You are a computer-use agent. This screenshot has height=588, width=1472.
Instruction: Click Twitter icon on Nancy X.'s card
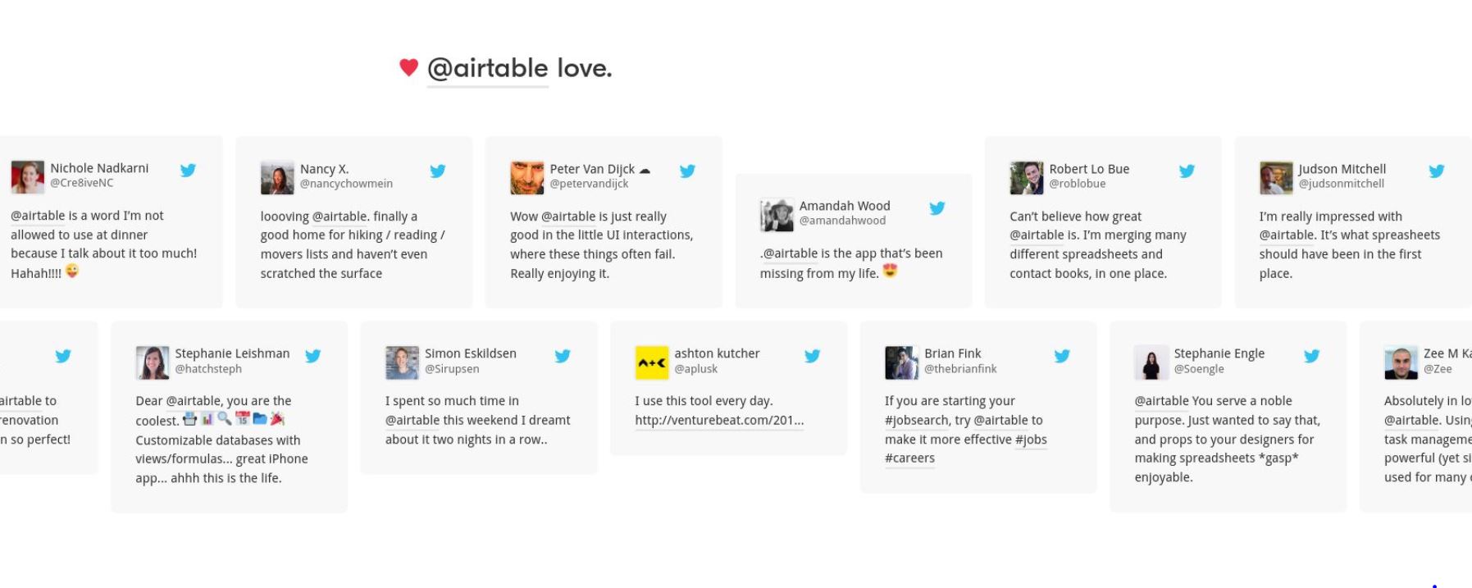pos(438,171)
